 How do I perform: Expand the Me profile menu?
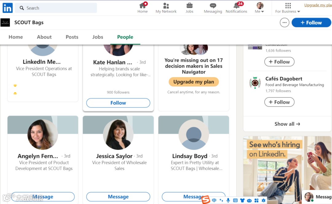click(259, 8)
